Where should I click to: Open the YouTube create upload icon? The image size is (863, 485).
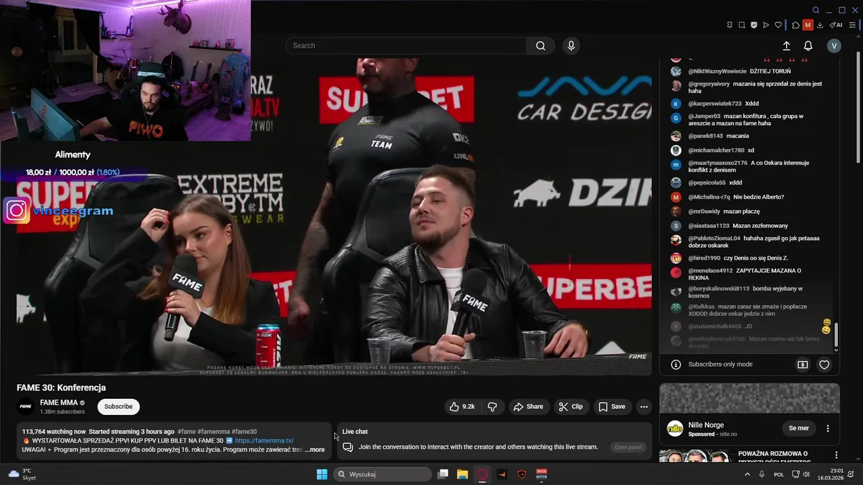tap(786, 46)
